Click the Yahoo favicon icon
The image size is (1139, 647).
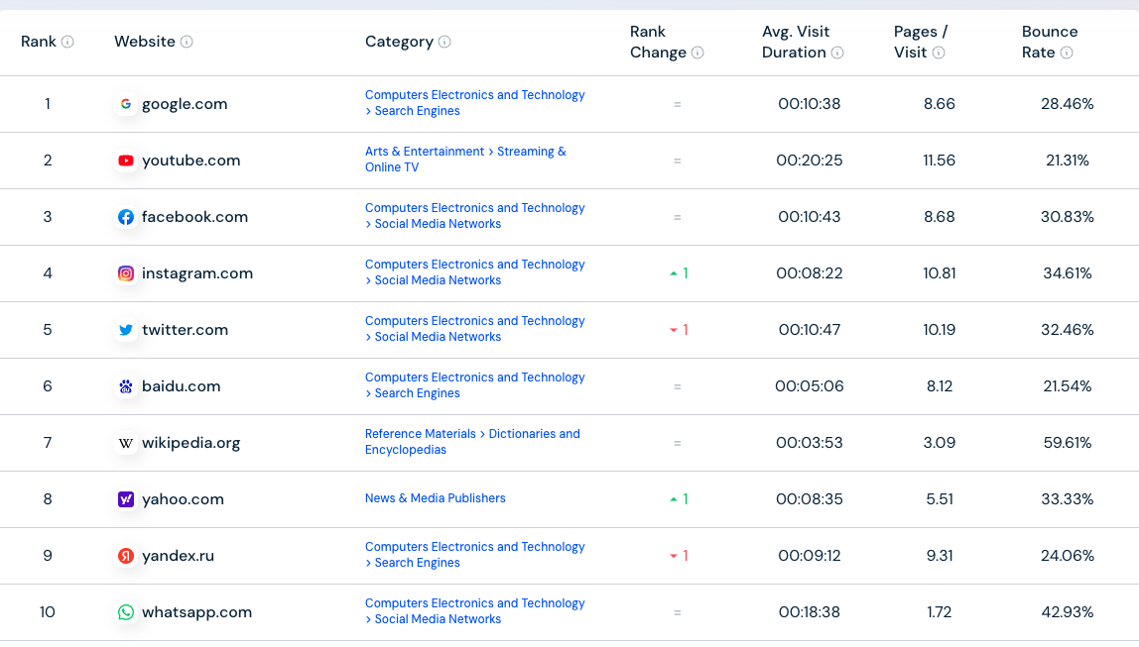[126, 499]
